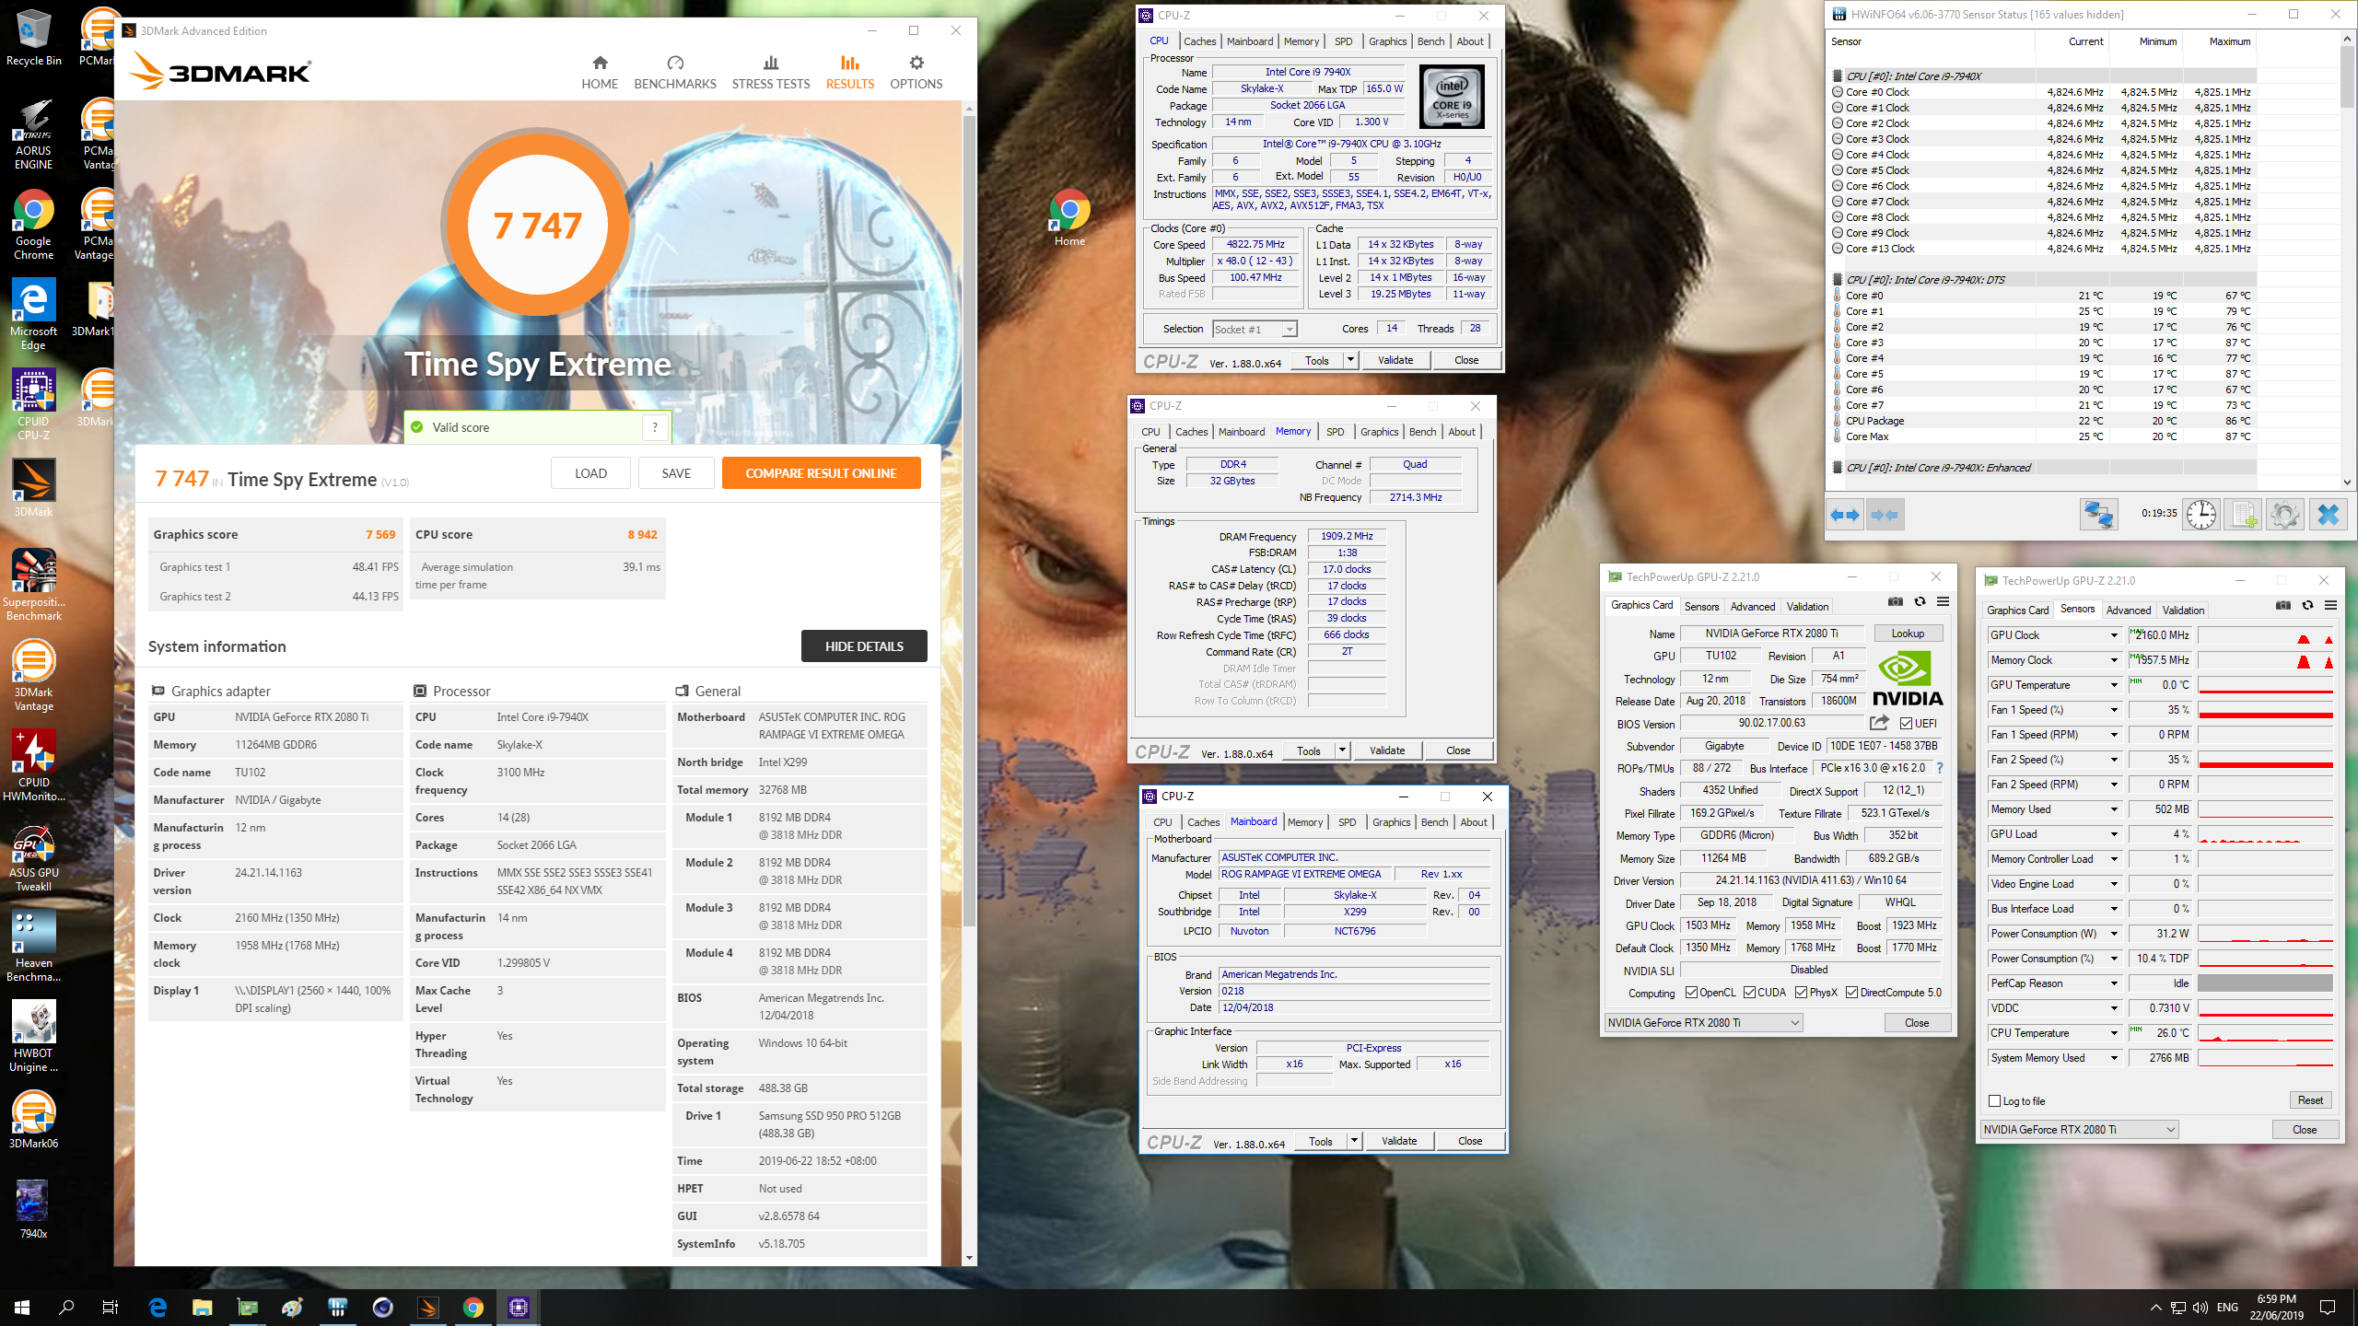Open the 3DMark Options gear
Image resolution: width=2358 pixels, height=1326 pixels.
tap(916, 72)
